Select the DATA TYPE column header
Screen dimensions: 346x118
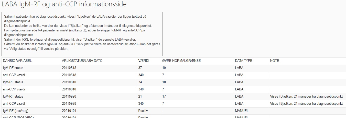click(243, 61)
